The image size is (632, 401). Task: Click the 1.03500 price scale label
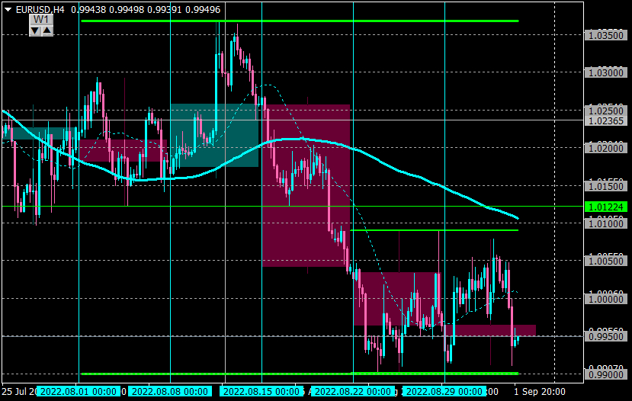pos(606,36)
